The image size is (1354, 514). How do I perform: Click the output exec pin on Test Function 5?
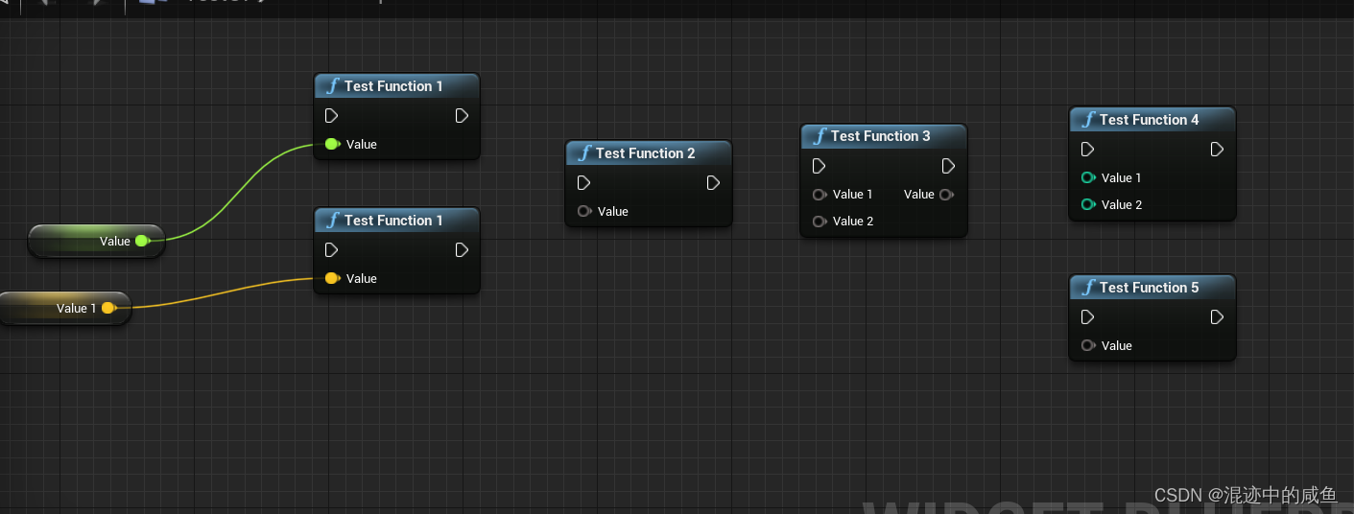(x=1217, y=317)
